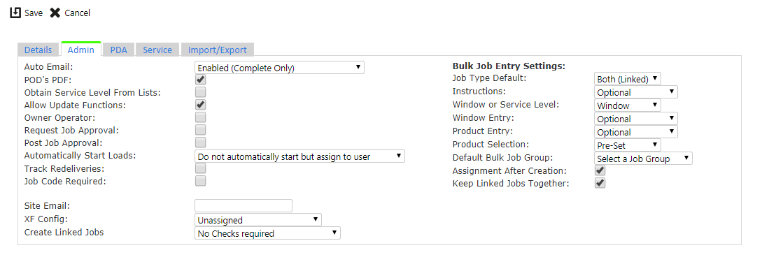
Task: Expand the Automatically Start Loads dropdown
Action: 299,156
